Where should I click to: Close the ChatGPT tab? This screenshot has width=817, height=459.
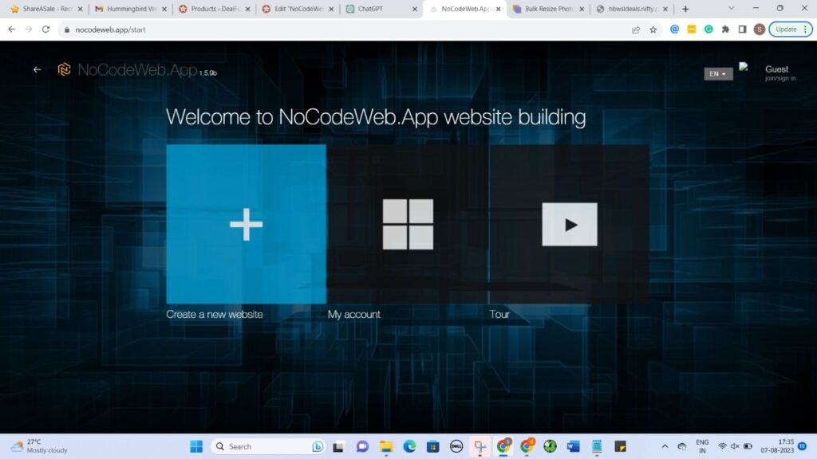click(415, 9)
